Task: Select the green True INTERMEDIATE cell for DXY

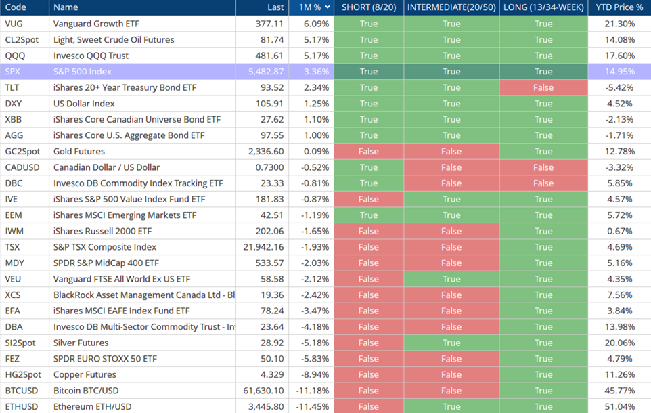Action: (x=451, y=103)
